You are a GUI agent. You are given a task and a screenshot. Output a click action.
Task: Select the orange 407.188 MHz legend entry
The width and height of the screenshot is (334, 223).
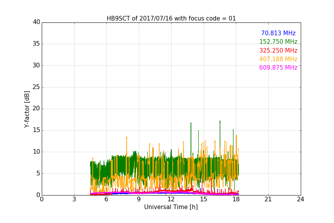[x=278, y=59]
